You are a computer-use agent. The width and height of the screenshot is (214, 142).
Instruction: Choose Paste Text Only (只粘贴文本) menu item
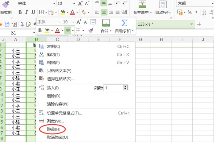tap(86, 71)
